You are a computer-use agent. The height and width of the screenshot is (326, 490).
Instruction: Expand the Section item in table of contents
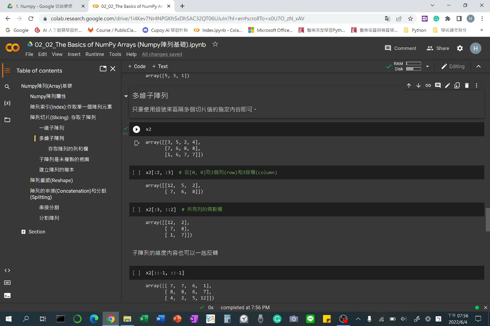pyautogui.click(x=23, y=232)
